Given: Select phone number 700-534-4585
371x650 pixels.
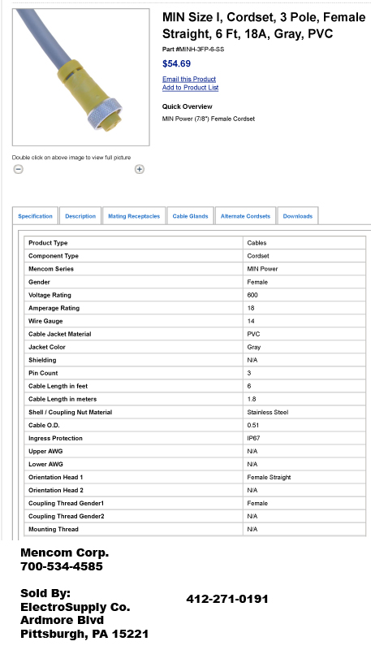Looking at the screenshot, I should 61,565.
